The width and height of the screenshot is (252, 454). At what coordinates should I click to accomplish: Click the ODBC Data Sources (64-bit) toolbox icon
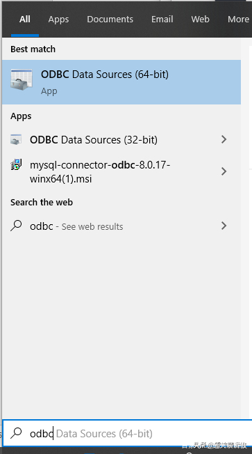(x=22, y=79)
